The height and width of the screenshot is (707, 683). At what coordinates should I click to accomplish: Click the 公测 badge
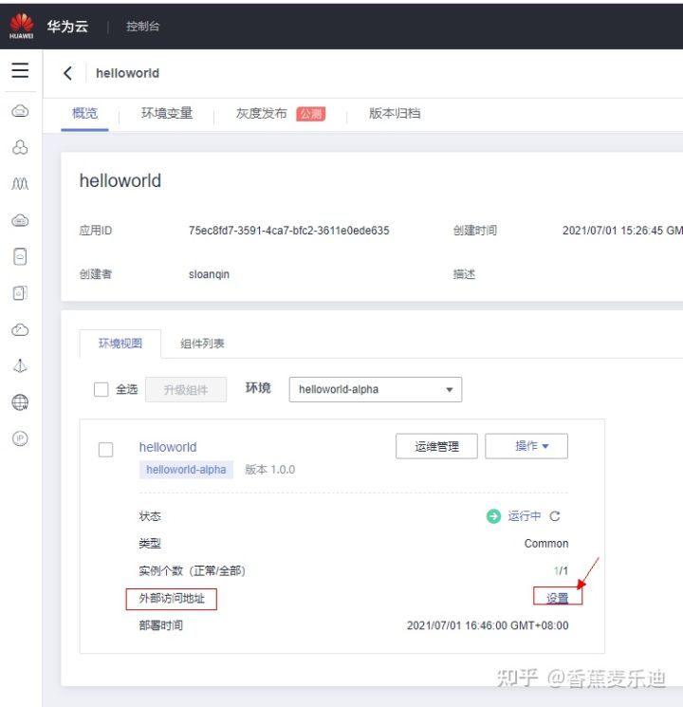(x=310, y=114)
